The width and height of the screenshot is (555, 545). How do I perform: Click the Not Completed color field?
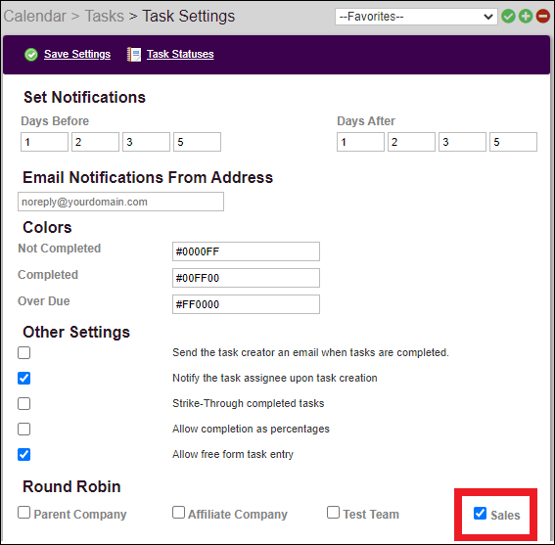[246, 251]
